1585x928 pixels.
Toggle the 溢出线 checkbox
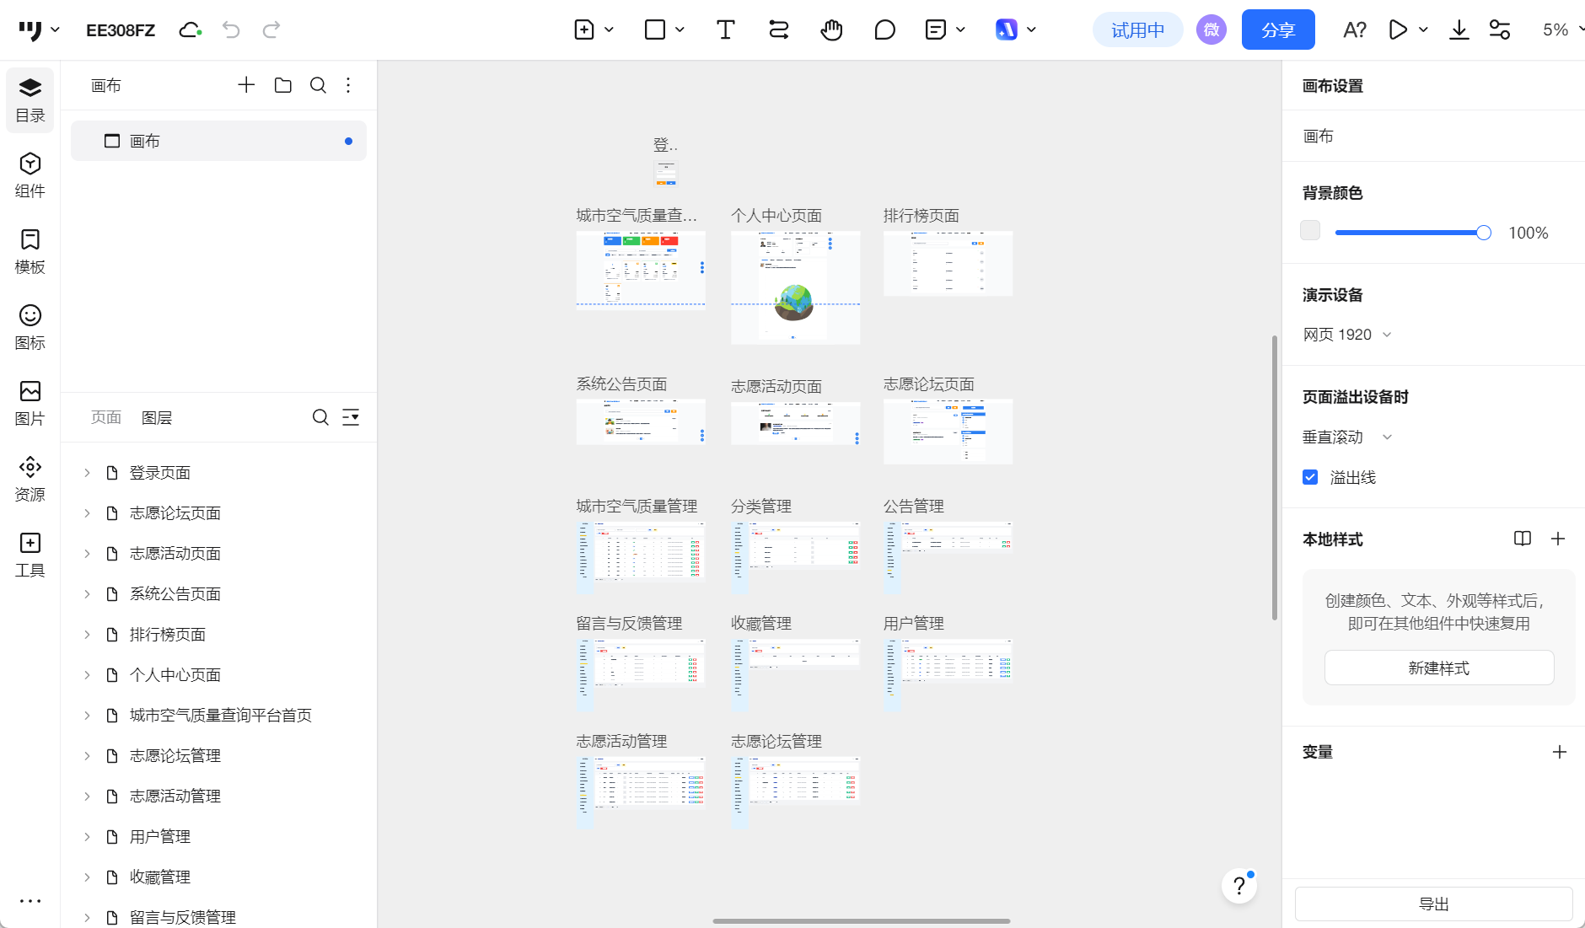[1309, 476]
